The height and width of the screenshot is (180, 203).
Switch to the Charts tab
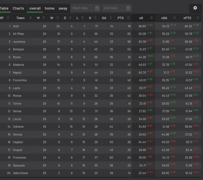pos(18,8)
